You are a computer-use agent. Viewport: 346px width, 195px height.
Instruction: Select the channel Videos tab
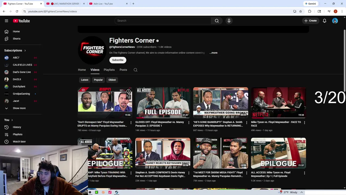(95, 70)
